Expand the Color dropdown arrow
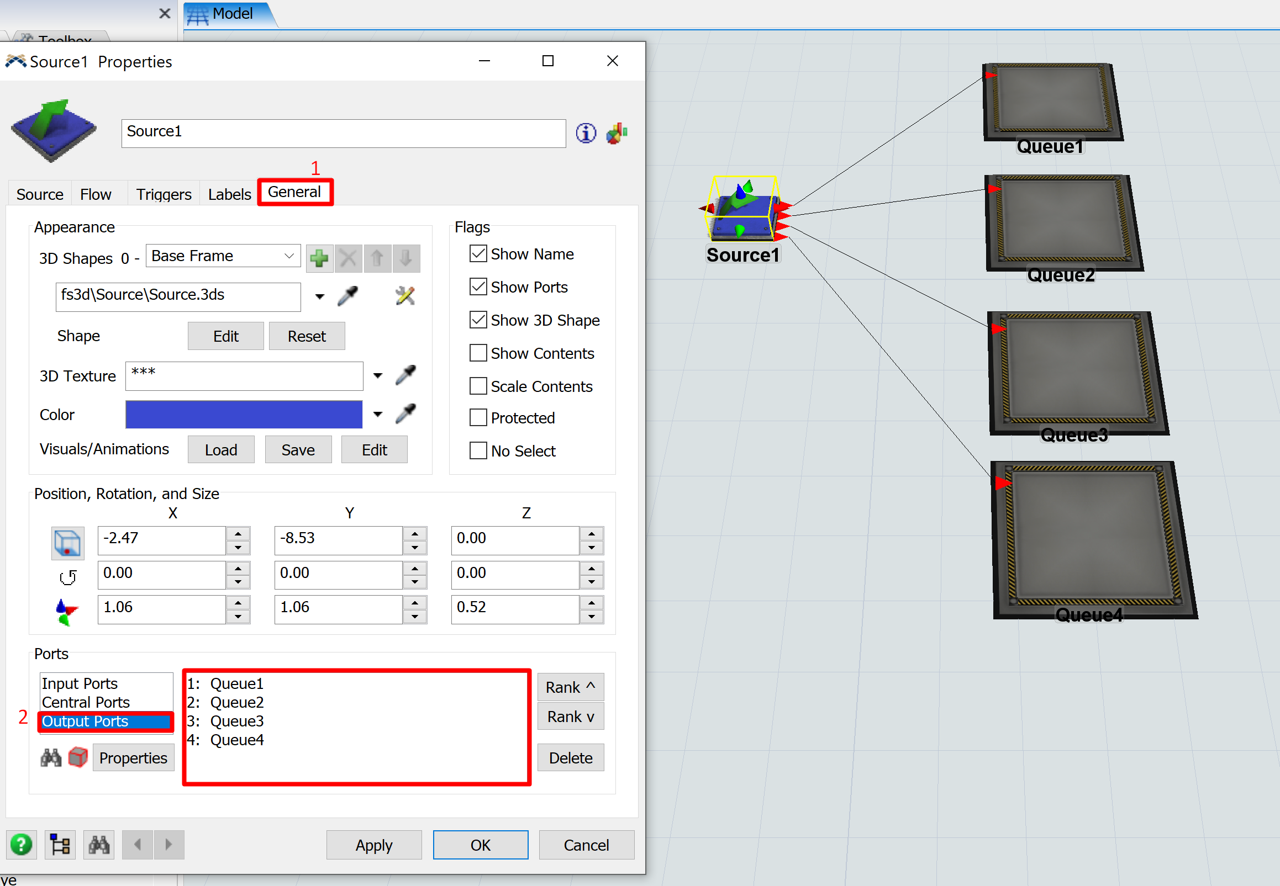This screenshot has width=1280, height=886. pos(378,415)
